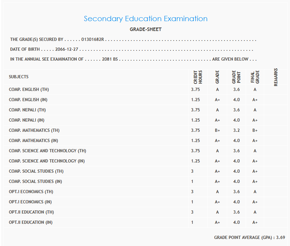Viewport: 290px width, 246px height.
Task: Click credit hours for COMP. SOCIAL STUDIES (TH)
Action: [x=192, y=171]
